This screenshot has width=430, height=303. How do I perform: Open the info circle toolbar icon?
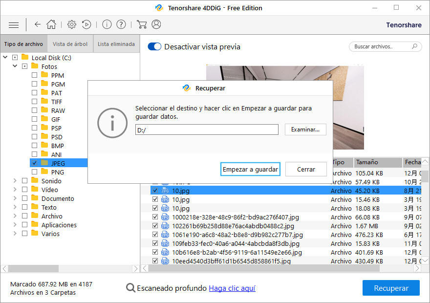coord(107,24)
